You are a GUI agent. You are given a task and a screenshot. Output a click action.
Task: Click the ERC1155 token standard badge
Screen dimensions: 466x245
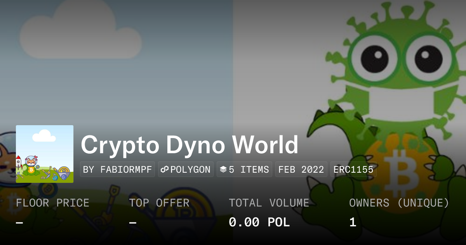tap(353, 170)
